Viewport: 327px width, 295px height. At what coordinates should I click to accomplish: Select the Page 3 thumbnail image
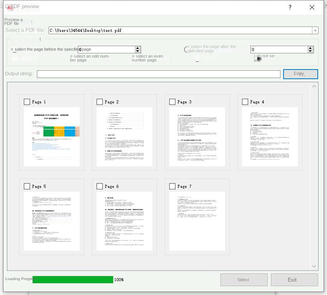point(197,137)
